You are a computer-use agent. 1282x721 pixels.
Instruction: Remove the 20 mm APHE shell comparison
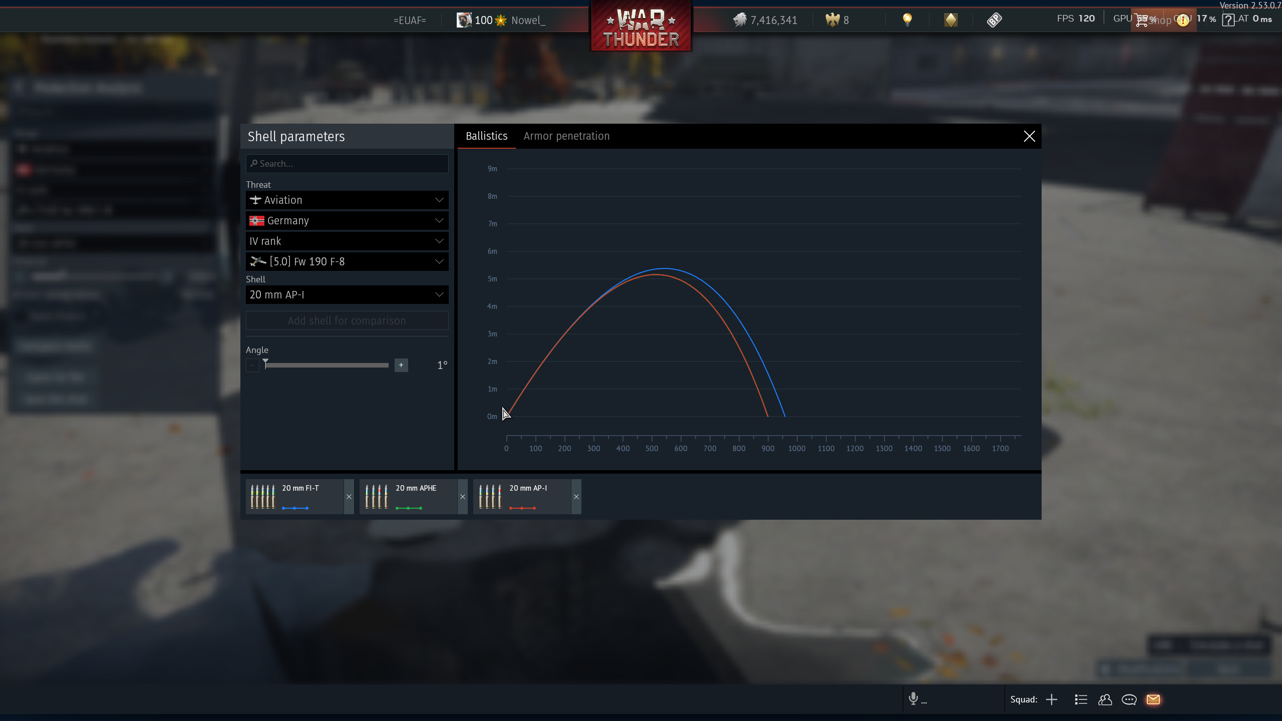click(463, 497)
